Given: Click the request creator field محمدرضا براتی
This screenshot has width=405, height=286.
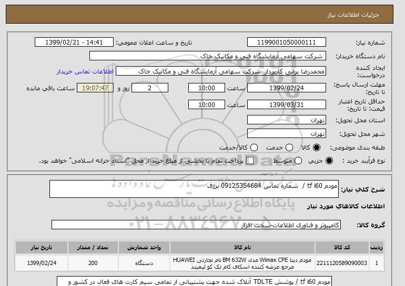Looking at the screenshot, I should (x=221, y=71).
